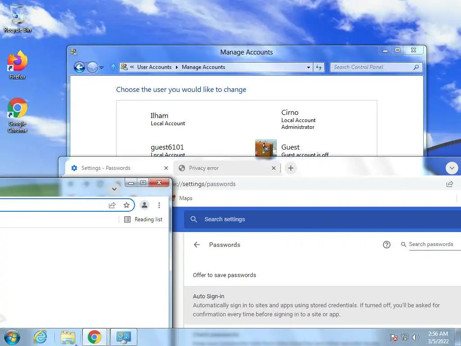The image size is (461, 346).
Task: Expand the tab search chevron in Chrome
Action: (452, 168)
